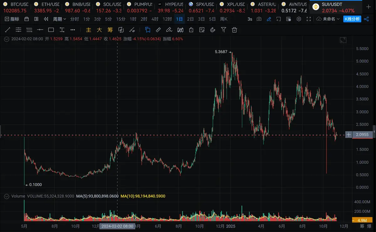Open the multi-chart layout icon
The image size is (376, 232).
pyautogui.click(x=36, y=19)
